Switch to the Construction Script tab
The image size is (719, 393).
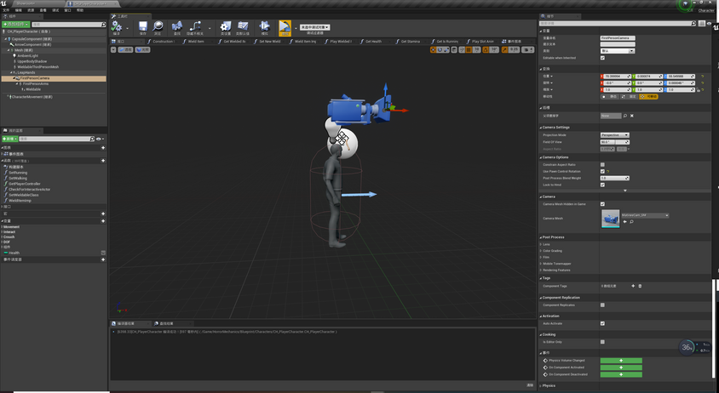click(x=162, y=41)
